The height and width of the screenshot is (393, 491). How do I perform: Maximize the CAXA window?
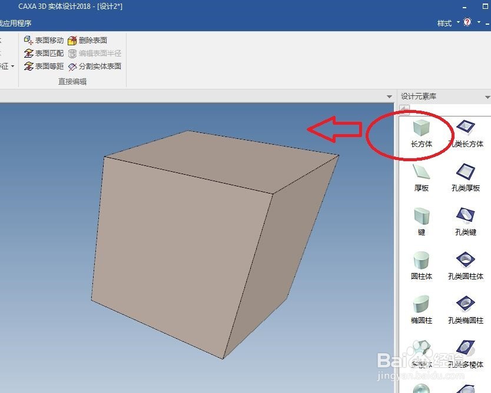tap(485, 6)
